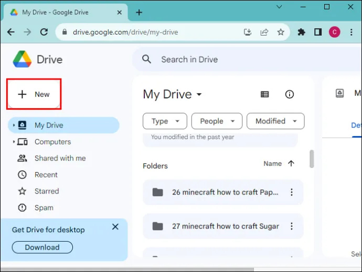Bookmark this page with the star icon
Image resolution: width=362 pixels, height=272 pixels.
pos(281,32)
